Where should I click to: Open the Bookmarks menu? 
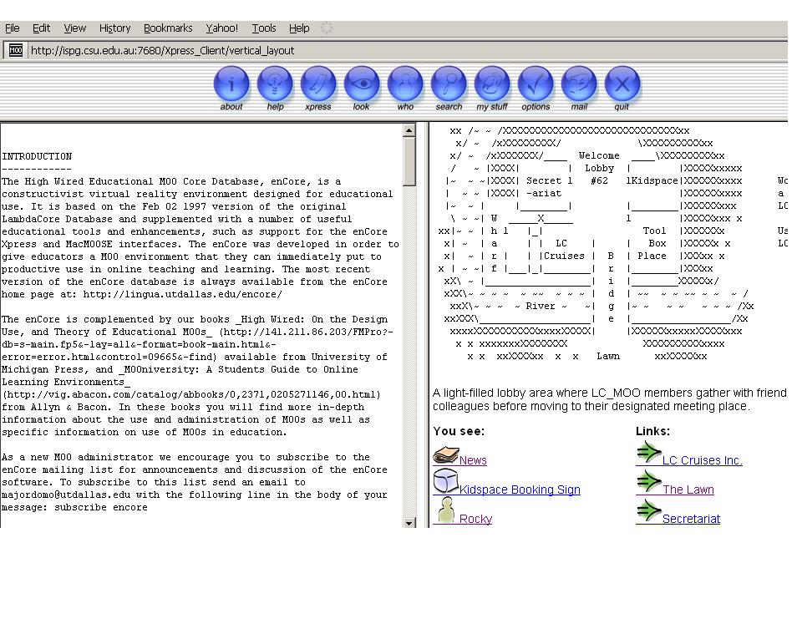tap(168, 28)
